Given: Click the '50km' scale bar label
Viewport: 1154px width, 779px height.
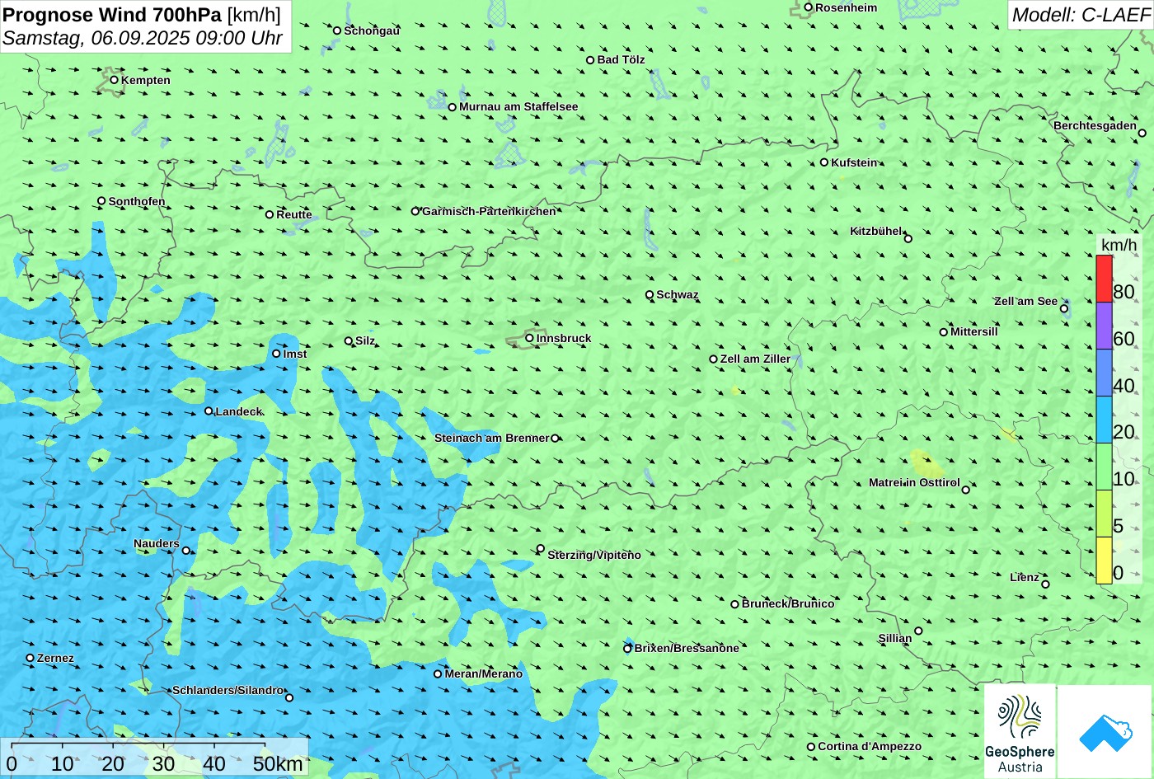Looking at the screenshot, I should click(278, 764).
